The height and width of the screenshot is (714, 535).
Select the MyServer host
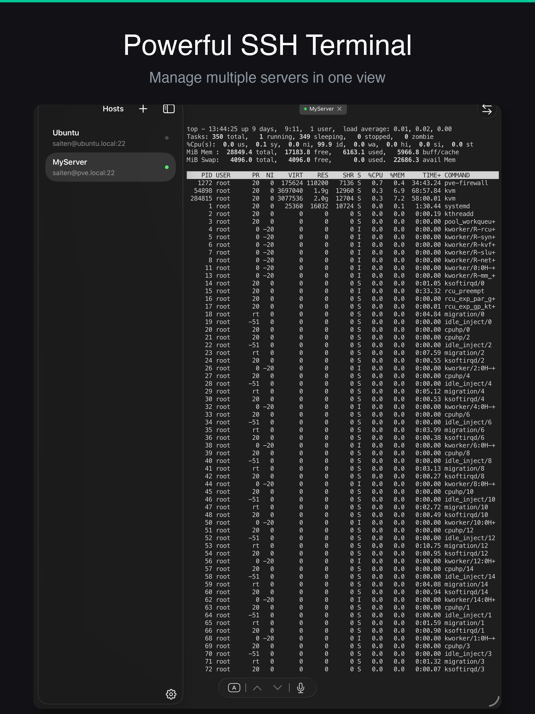click(x=110, y=167)
